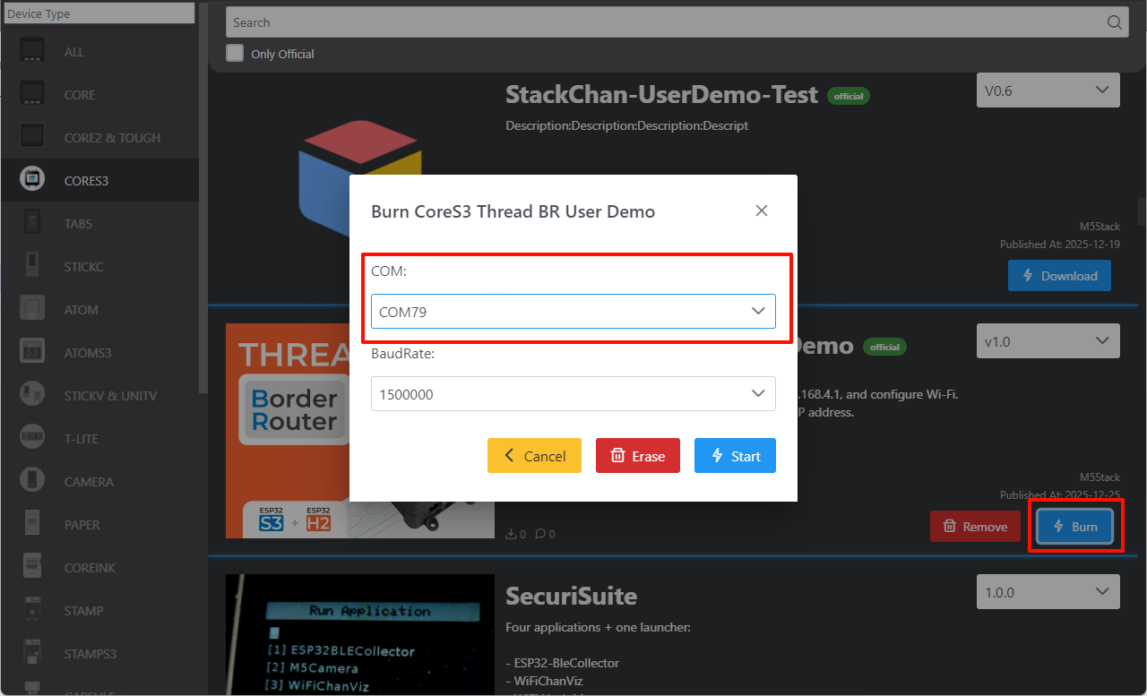1147x696 pixels.
Task: Close the Burn dialog with X
Action: pos(762,211)
